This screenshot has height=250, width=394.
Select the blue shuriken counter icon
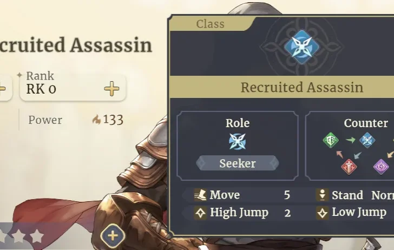[367, 141]
